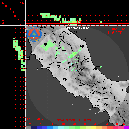Viewport: 129px width, 129px height.
Task: Select the FG city label
Action: [121, 90]
